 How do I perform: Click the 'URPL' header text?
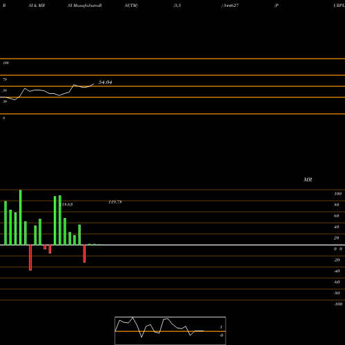click(x=339, y=6)
